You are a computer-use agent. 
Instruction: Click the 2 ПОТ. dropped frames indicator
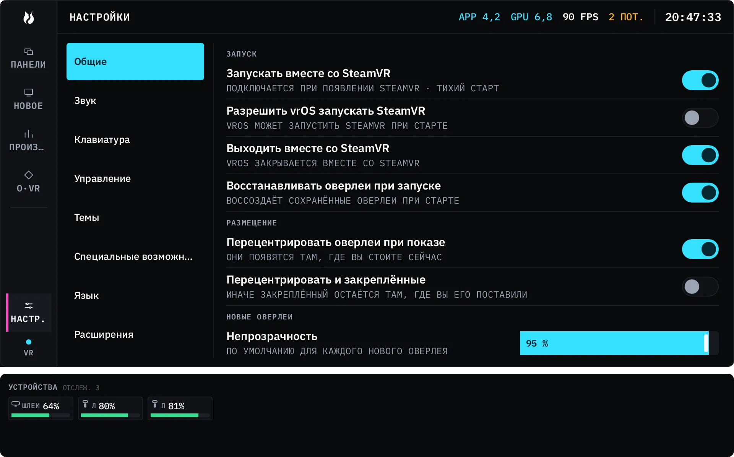point(626,17)
